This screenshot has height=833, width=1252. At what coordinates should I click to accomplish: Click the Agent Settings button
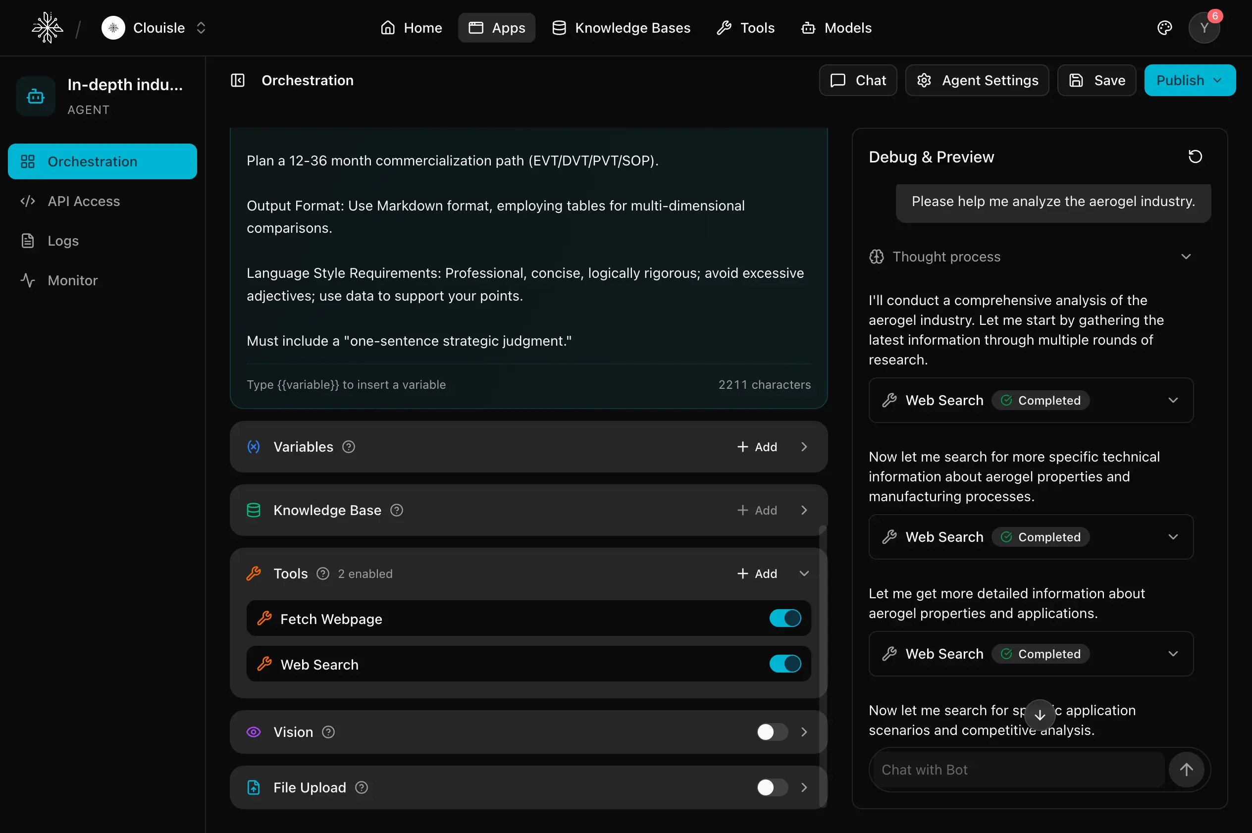tap(977, 80)
